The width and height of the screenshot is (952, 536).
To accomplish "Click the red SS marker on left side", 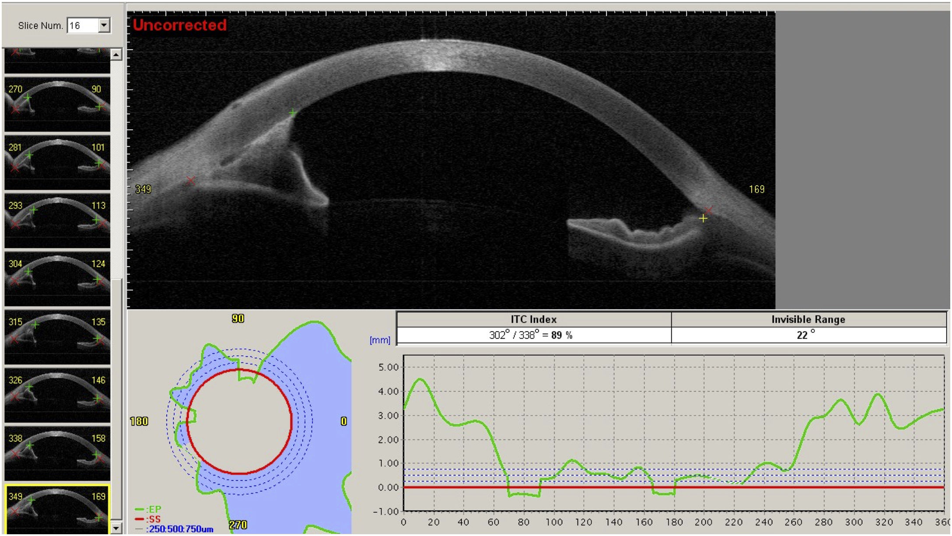I will click(x=190, y=180).
